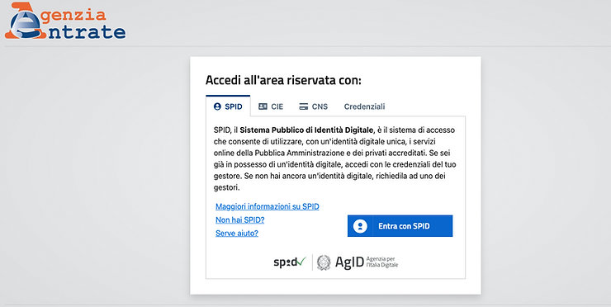
Task: Switch to the CNS tab
Action: (x=313, y=106)
